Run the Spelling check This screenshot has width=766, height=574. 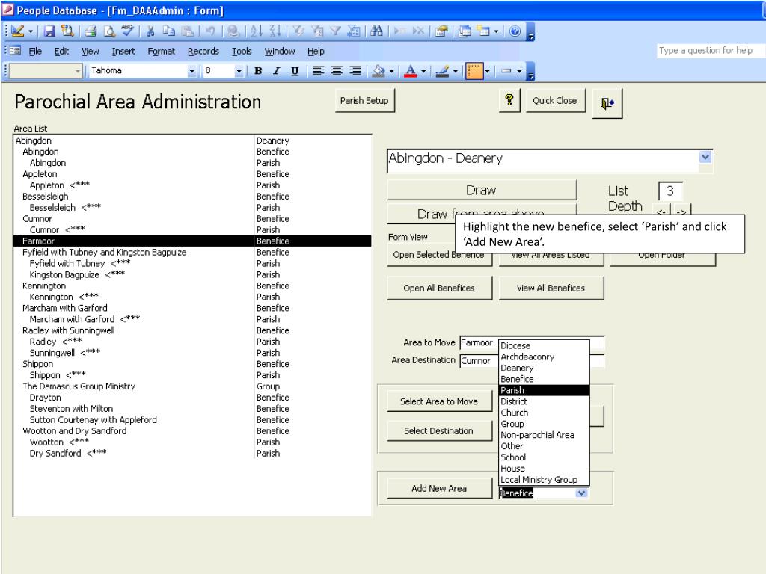click(x=127, y=31)
